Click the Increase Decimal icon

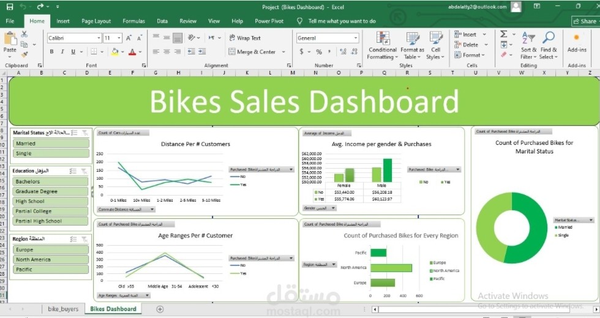click(x=343, y=51)
